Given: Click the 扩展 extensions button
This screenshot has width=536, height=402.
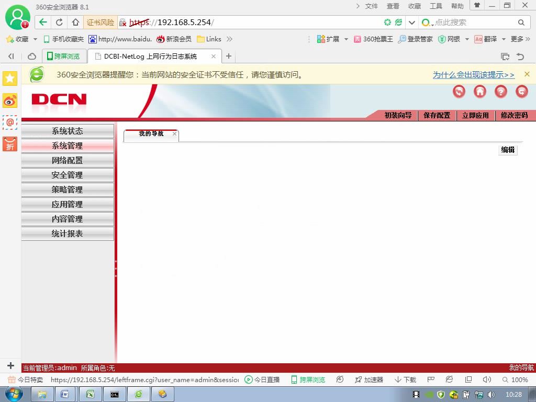Looking at the screenshot, I should pos(328,39).
